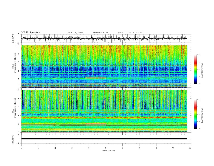Screen dimensions: 214x166
Task: Click time axis tick label "6"
Action: pyautogui.click(x=122, y=148)
